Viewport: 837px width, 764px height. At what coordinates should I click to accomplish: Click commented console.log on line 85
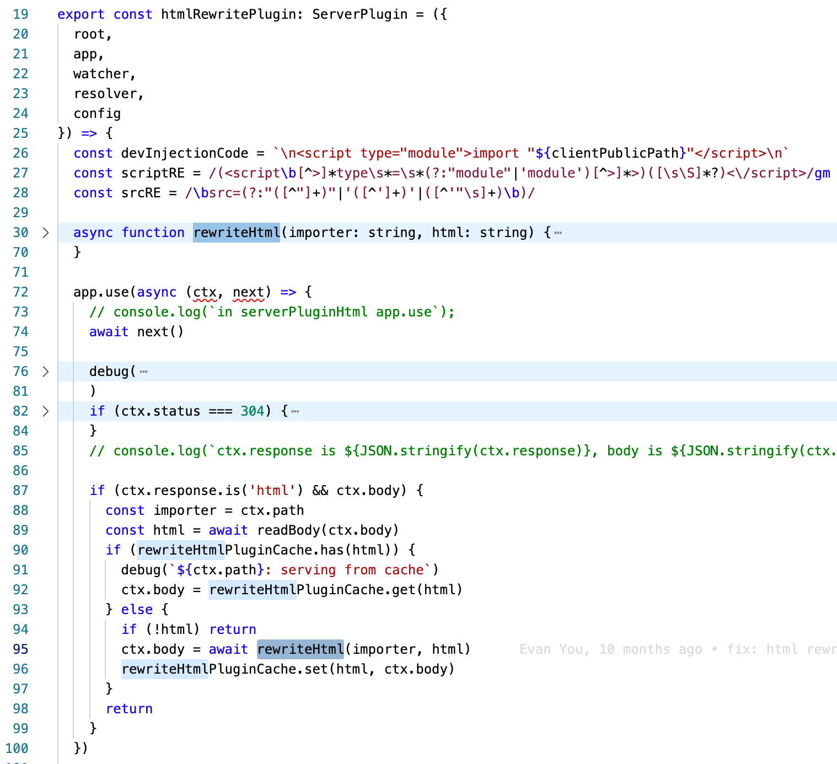point(463,451)
